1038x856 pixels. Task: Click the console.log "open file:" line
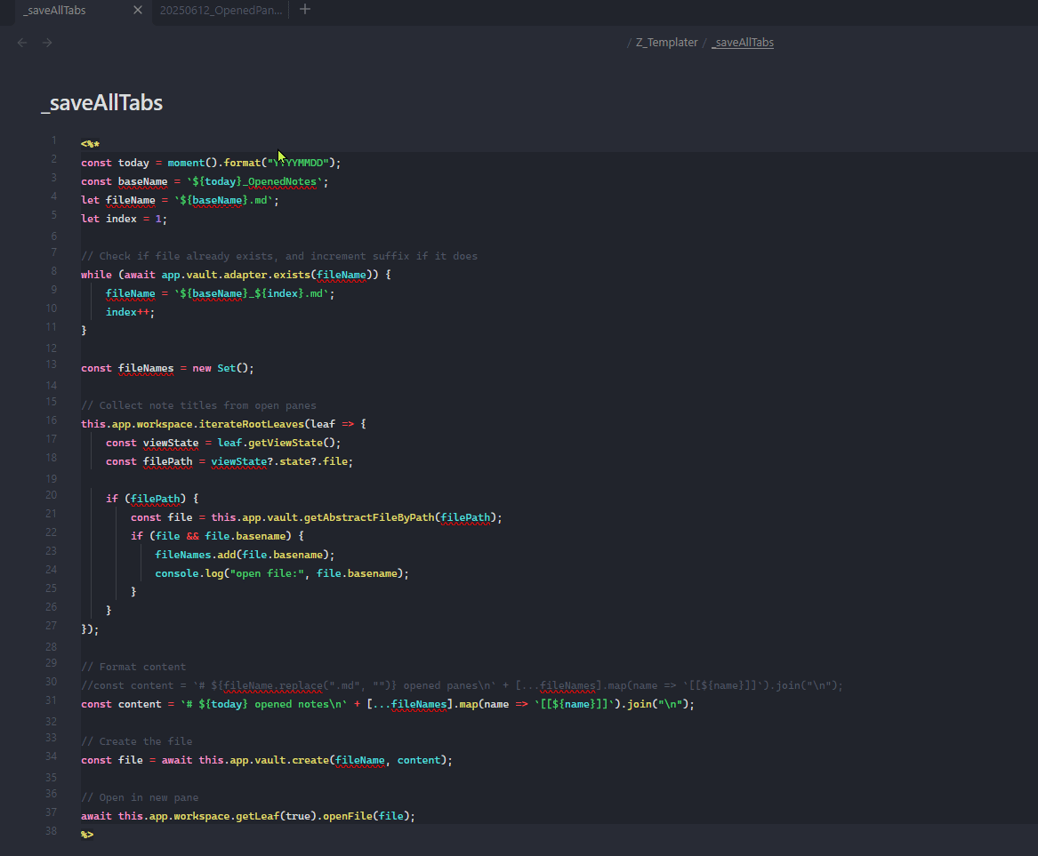point(282,573)
